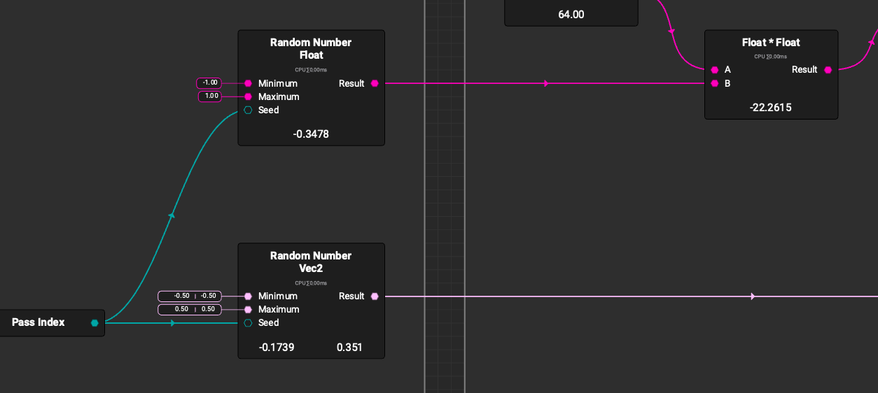Click Minimum port on Random Number Vec2
This screenshot has height=393, width=878.
click(248, 296)
